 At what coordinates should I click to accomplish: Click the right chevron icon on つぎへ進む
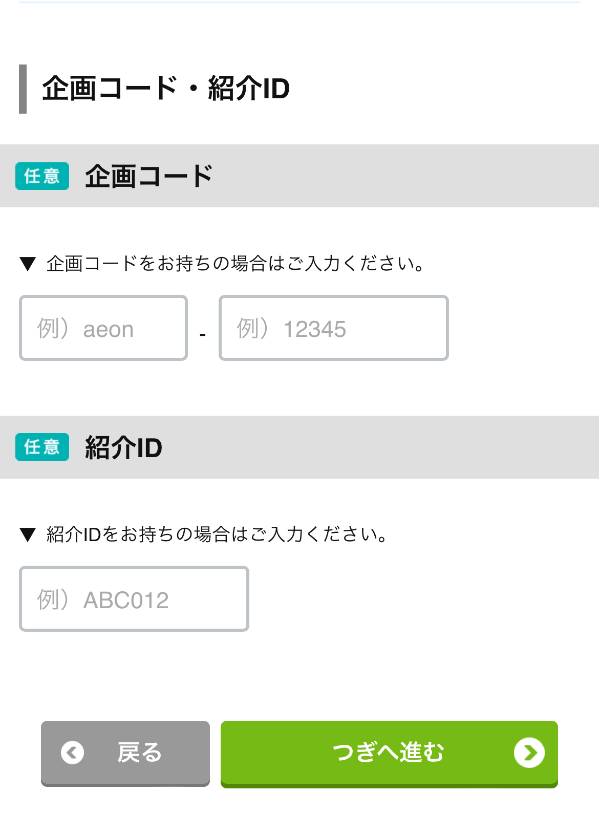click(x=529, y=753)
